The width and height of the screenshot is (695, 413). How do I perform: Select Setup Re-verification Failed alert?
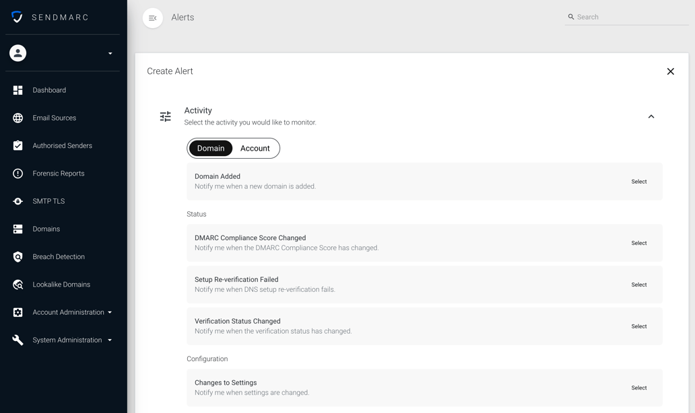[638, 285]
